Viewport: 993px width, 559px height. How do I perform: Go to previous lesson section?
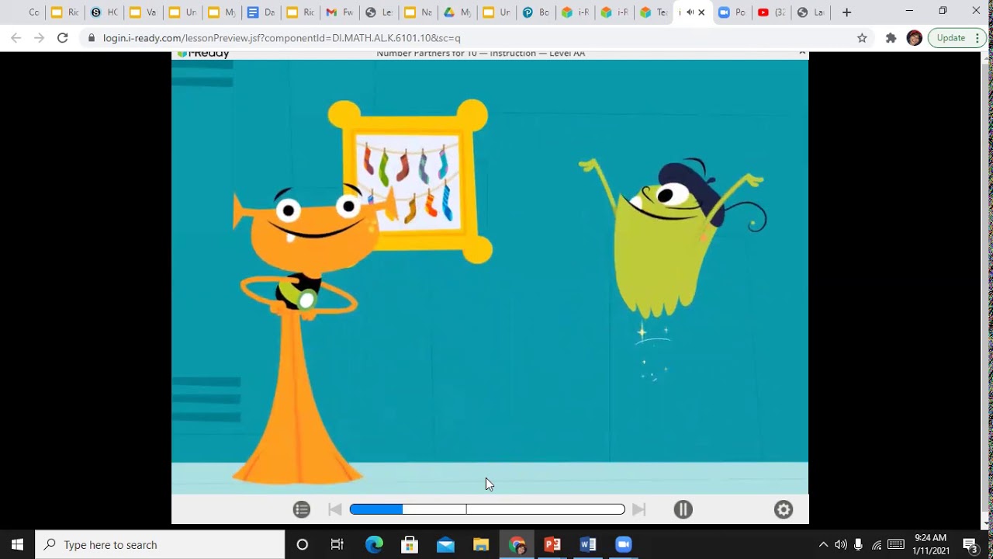tap(335, 509)
